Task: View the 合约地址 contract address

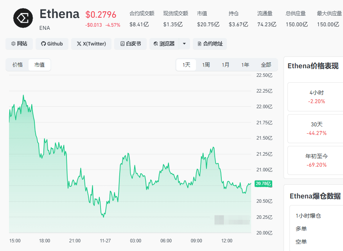Action: point(210,44)
